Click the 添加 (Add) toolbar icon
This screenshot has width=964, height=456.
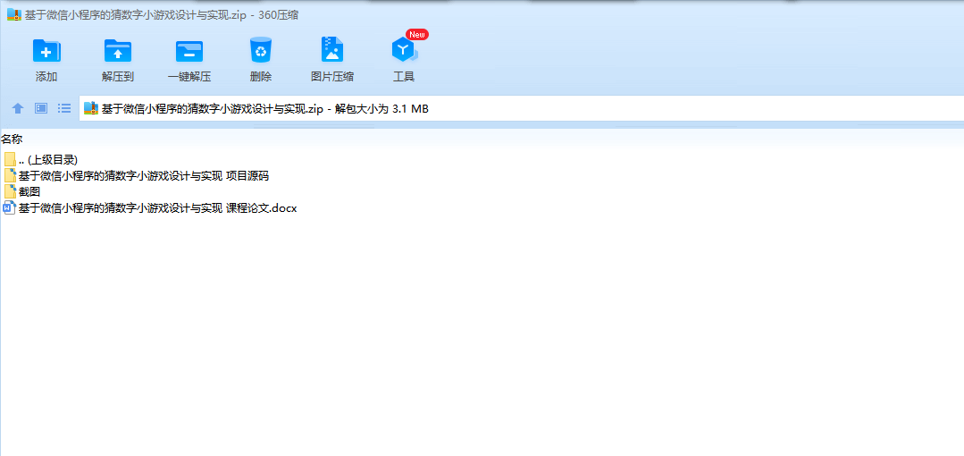pyautogui.click(x=46, y=50)
